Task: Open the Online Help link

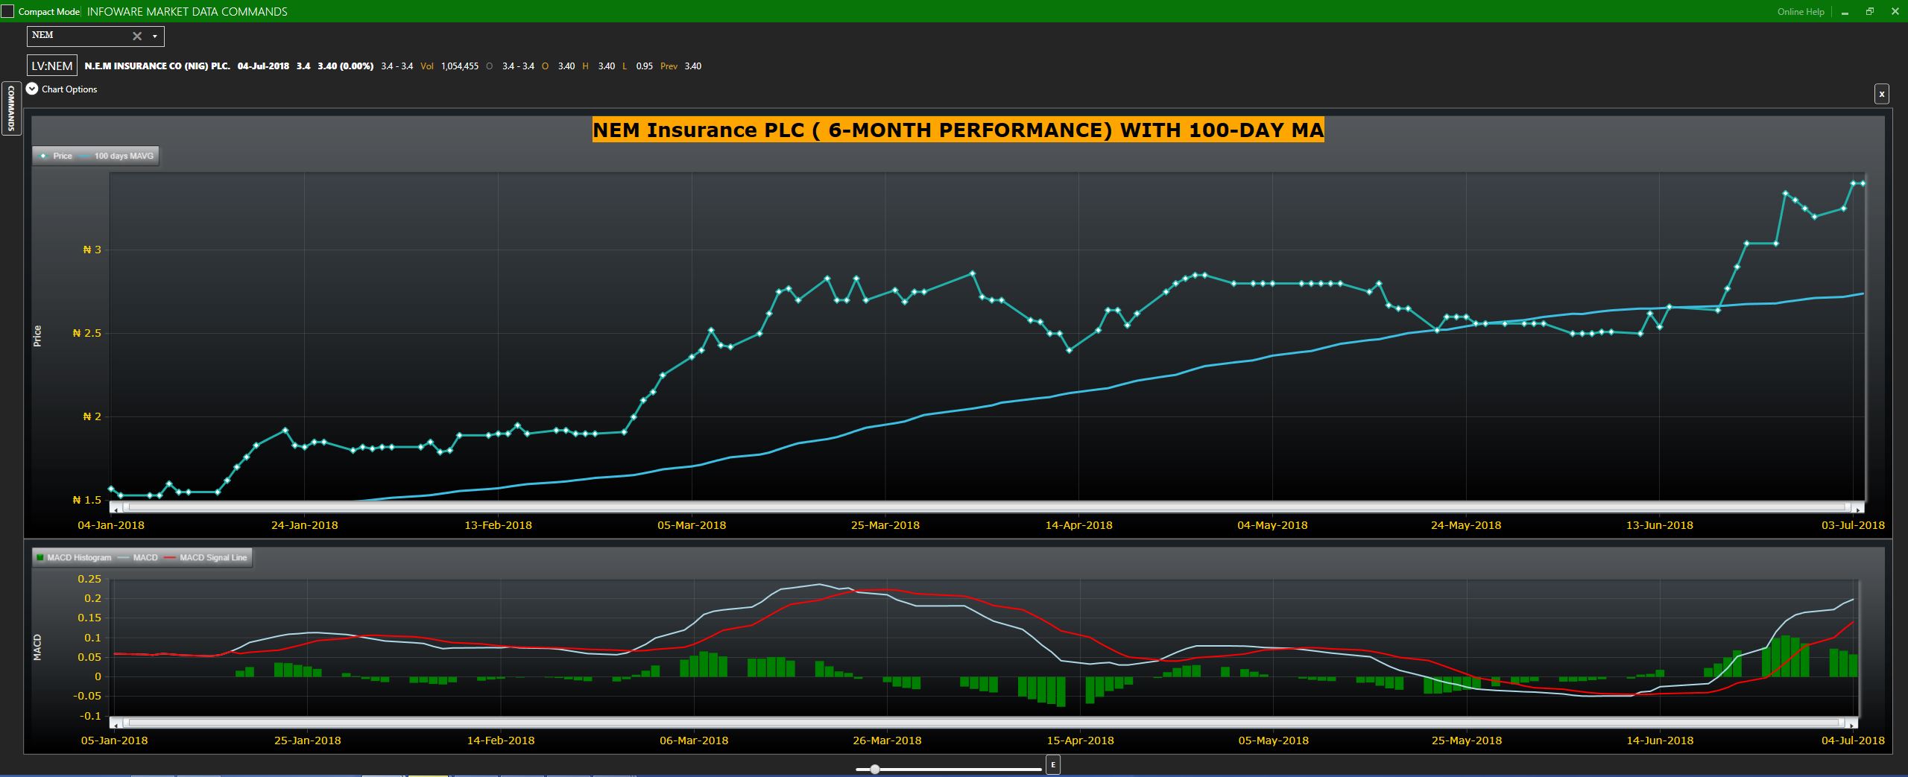Action: pos(1800,12)
